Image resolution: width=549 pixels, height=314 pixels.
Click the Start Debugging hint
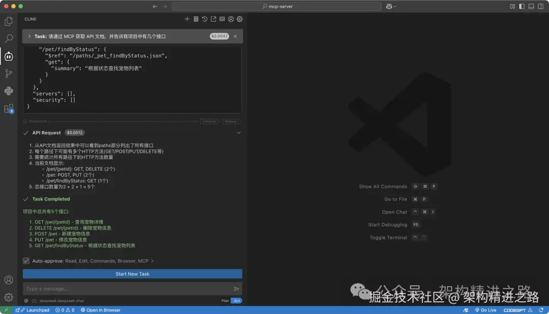[387, 225]
